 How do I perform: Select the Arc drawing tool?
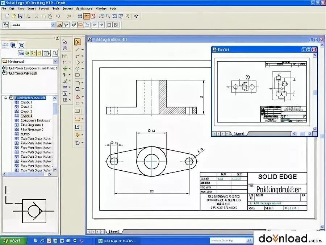tap(78, 62)
